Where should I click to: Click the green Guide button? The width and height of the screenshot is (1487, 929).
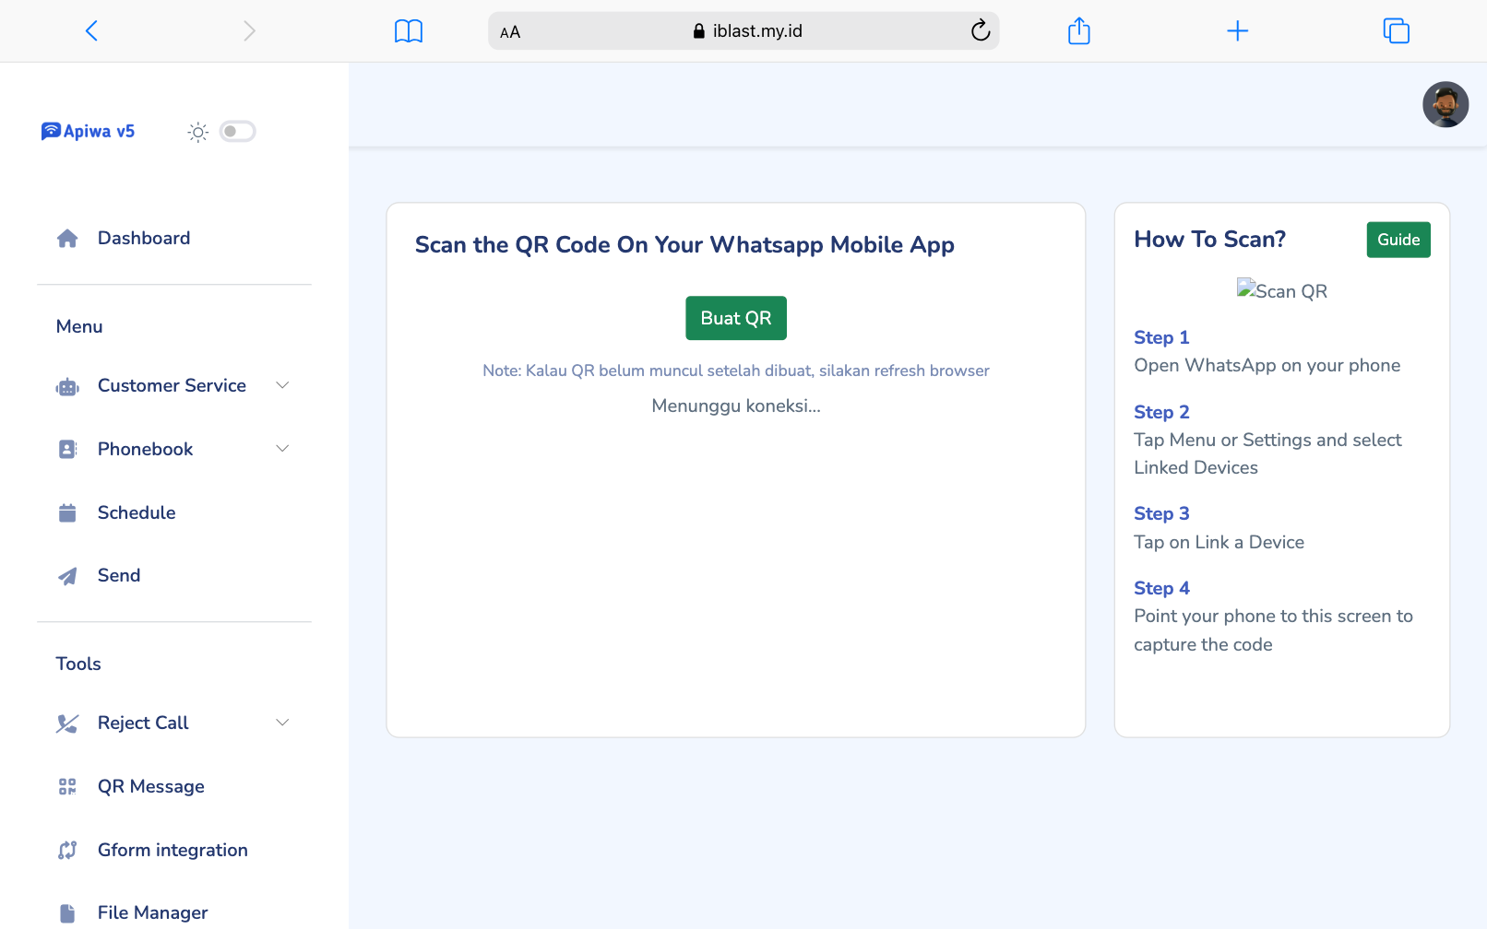click(x=1398, y=240)
